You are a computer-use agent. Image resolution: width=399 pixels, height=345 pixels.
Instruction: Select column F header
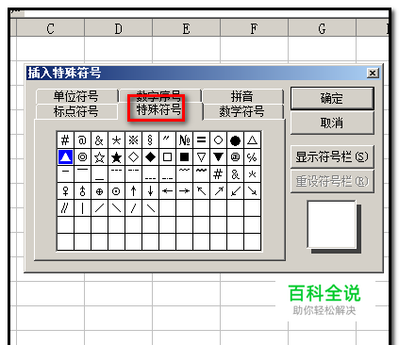click(254, 28)
